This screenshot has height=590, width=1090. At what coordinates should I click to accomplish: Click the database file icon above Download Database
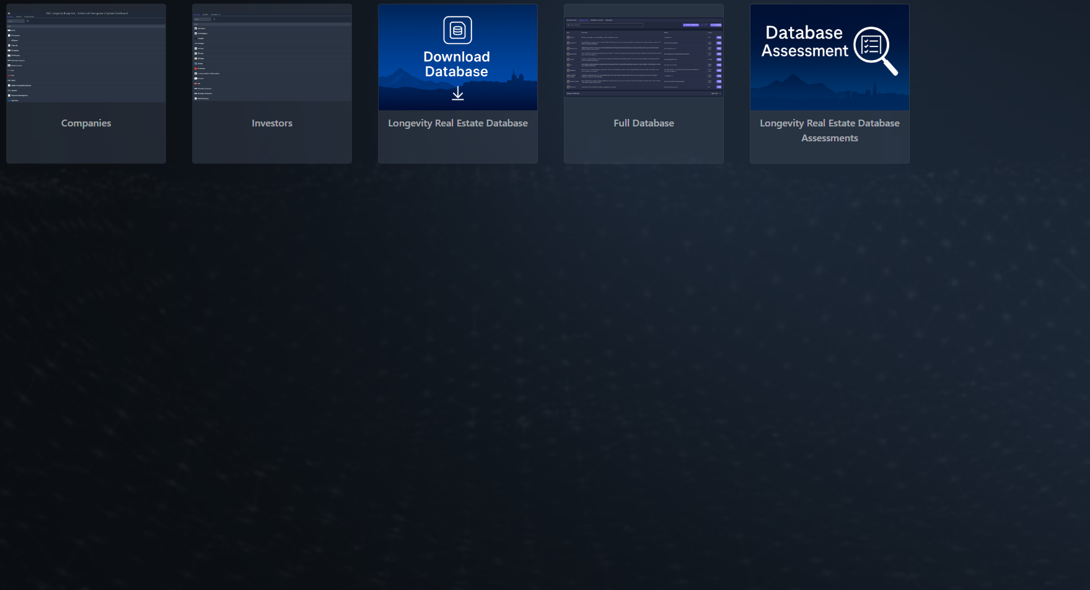(x=457, y=30)
